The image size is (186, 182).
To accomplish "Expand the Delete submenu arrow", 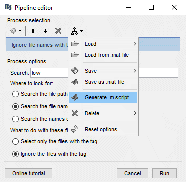I will tap(135, 113).
